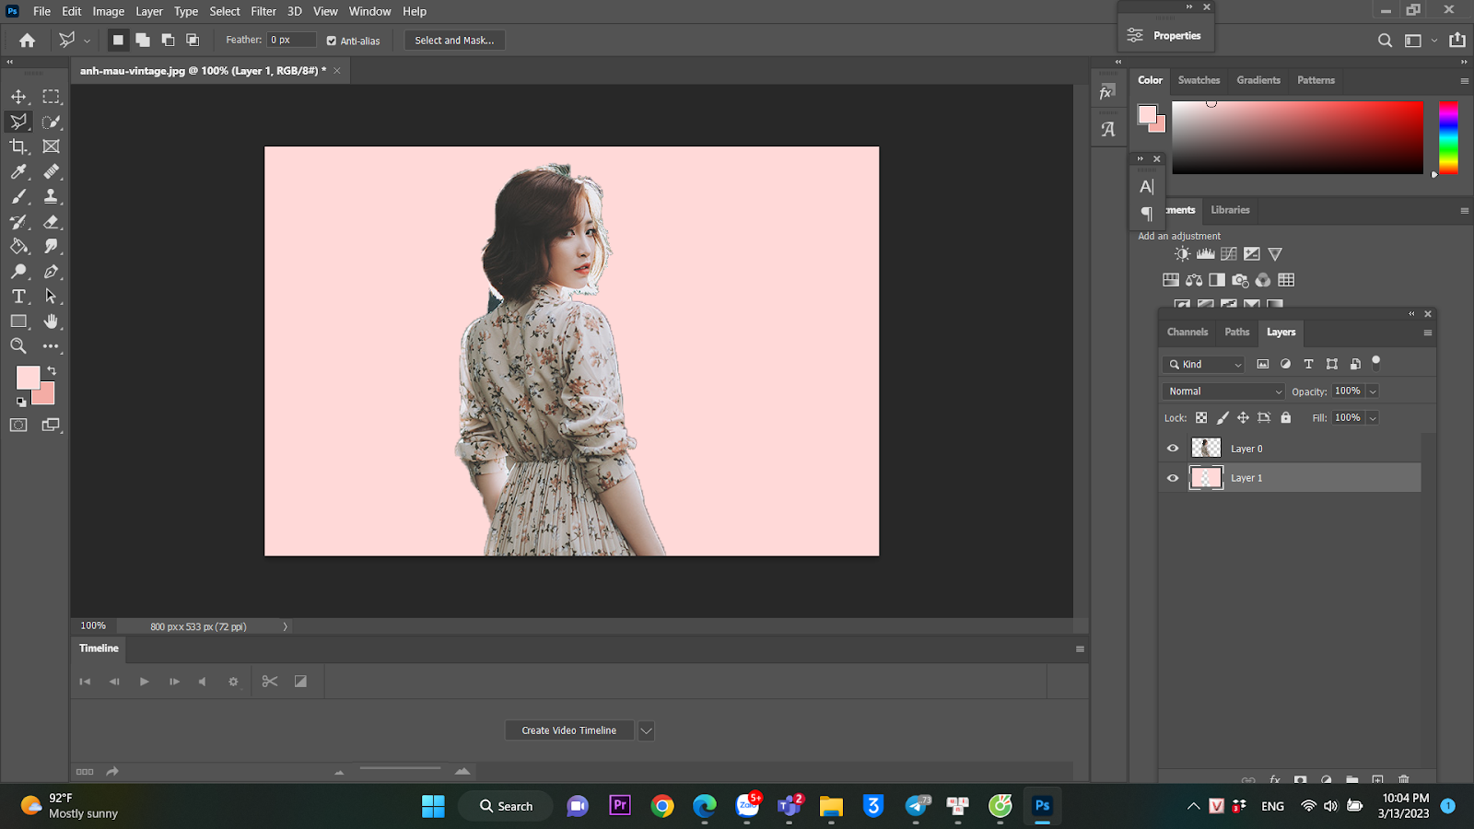The height and width of the screenshot is (829, 1474).
Task: Click Create Video Timeline button
Action: click(x=569, y=730)
